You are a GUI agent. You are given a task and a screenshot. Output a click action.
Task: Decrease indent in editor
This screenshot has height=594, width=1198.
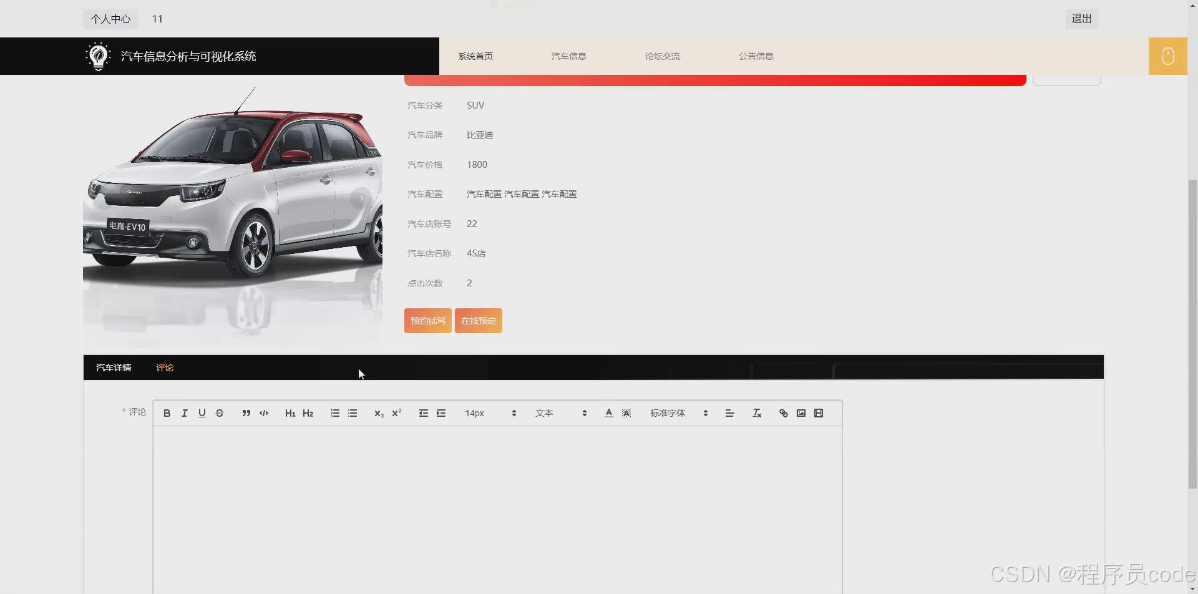tap(423, 413)
